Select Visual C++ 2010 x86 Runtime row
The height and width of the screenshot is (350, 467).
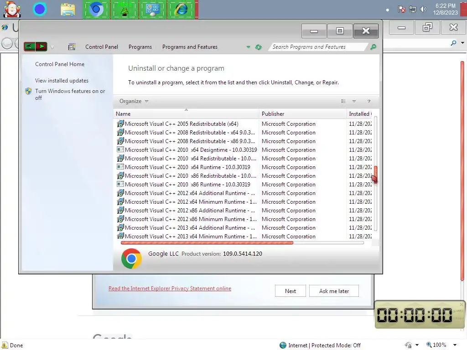(x=244, y=184)
